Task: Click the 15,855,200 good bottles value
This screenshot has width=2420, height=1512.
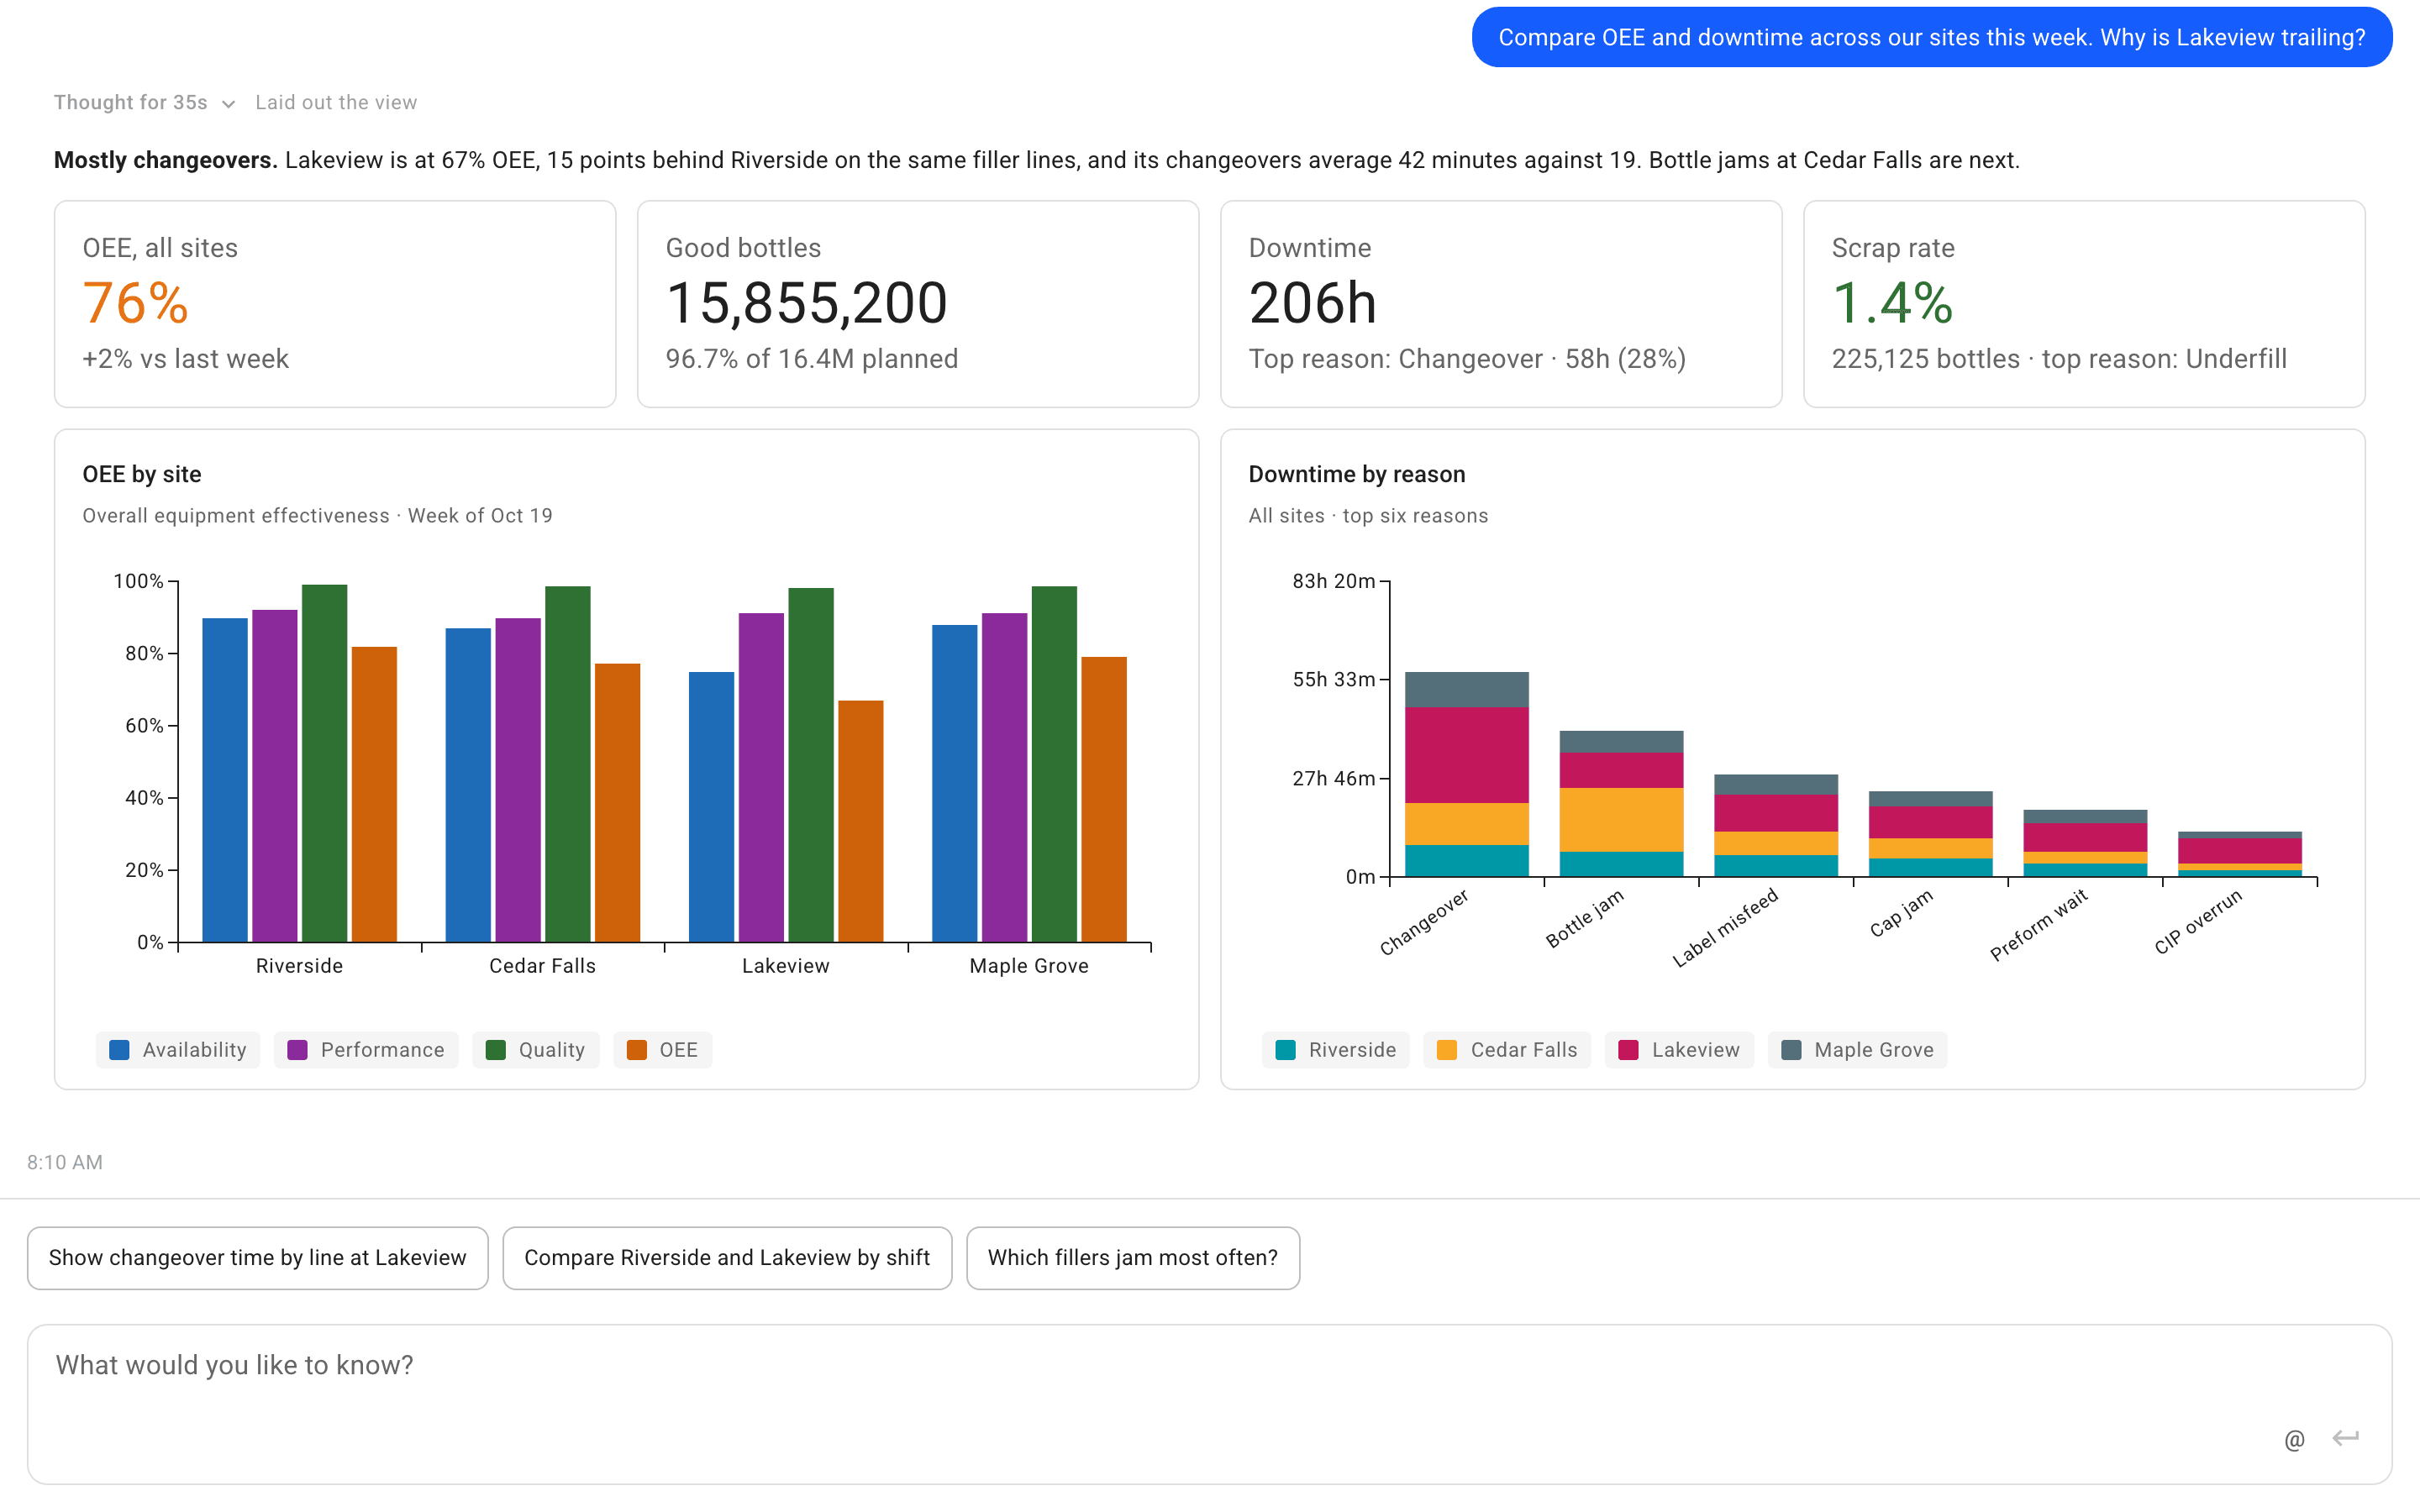Action: (806, 303)
